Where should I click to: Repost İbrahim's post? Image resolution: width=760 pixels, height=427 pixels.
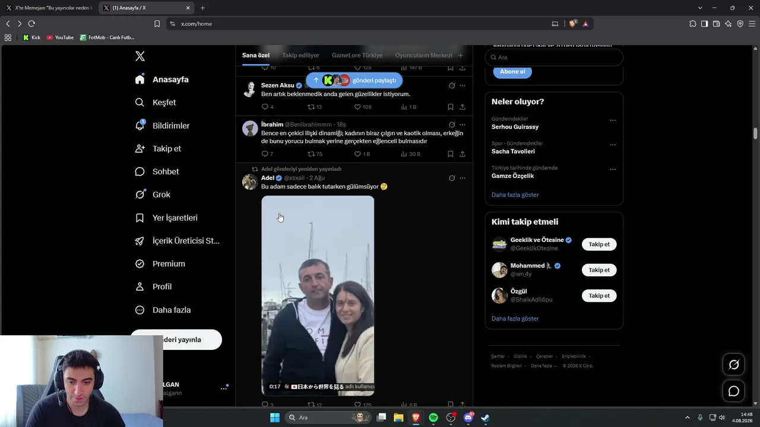(x=315, y=154)
